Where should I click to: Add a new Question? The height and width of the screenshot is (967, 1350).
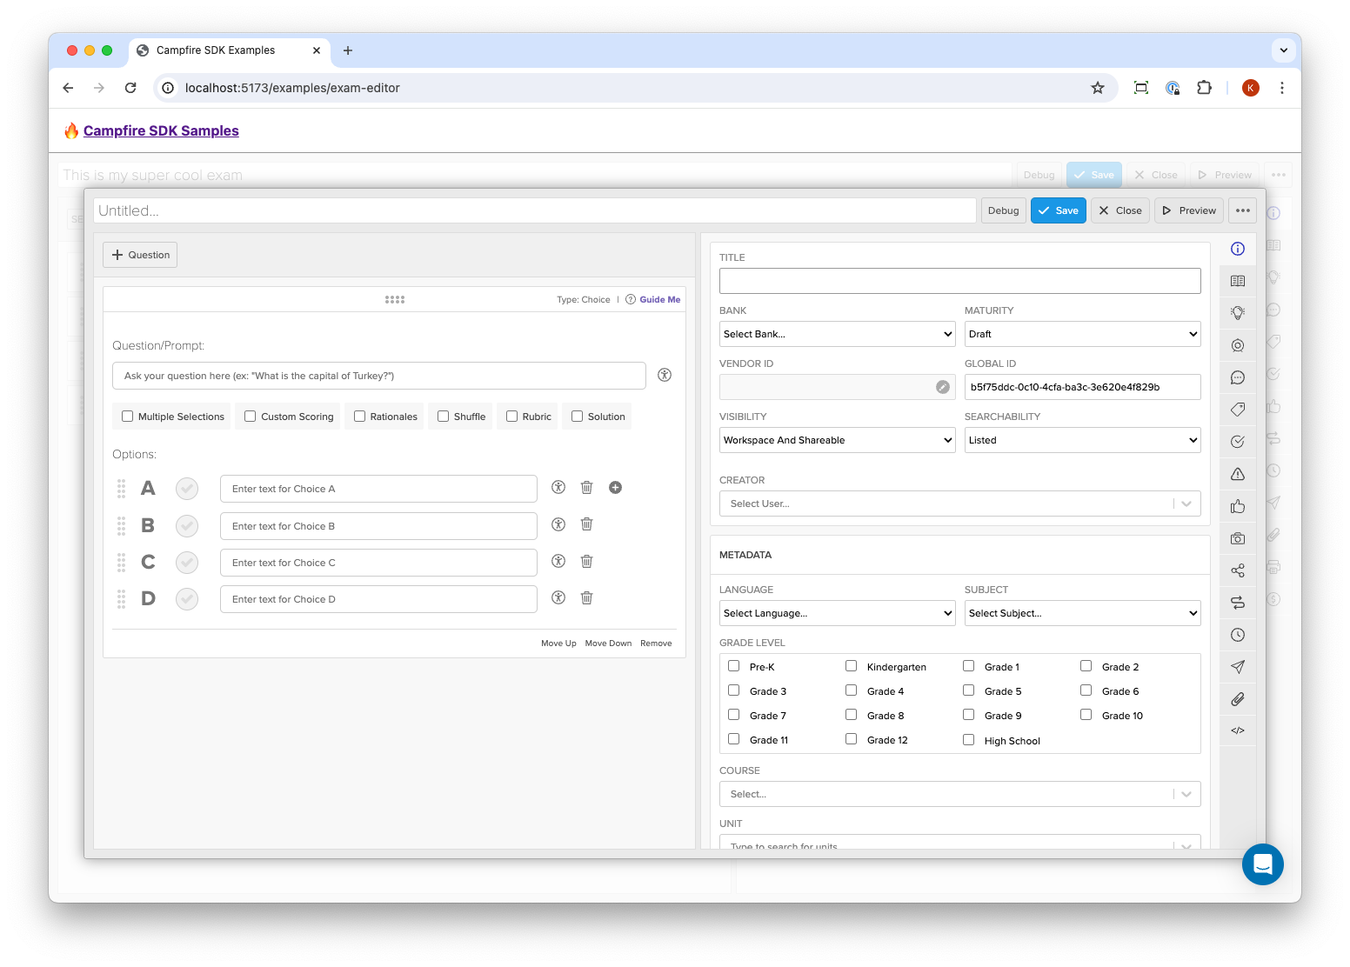(x=140, y=255)
